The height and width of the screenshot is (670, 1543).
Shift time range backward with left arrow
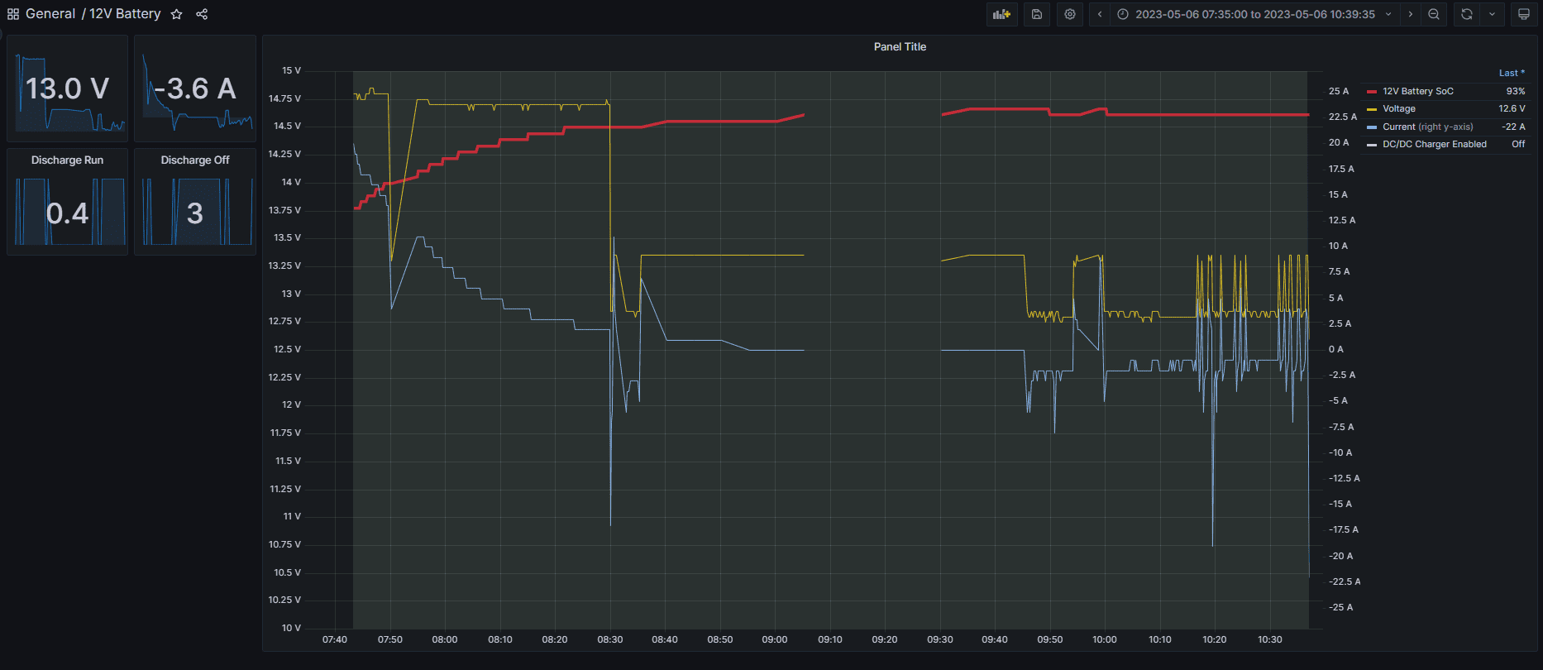1100,14
